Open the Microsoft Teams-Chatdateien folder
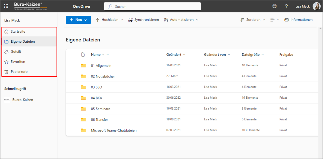The width and height of the screenshot is (323, 159). click(114, 130)
